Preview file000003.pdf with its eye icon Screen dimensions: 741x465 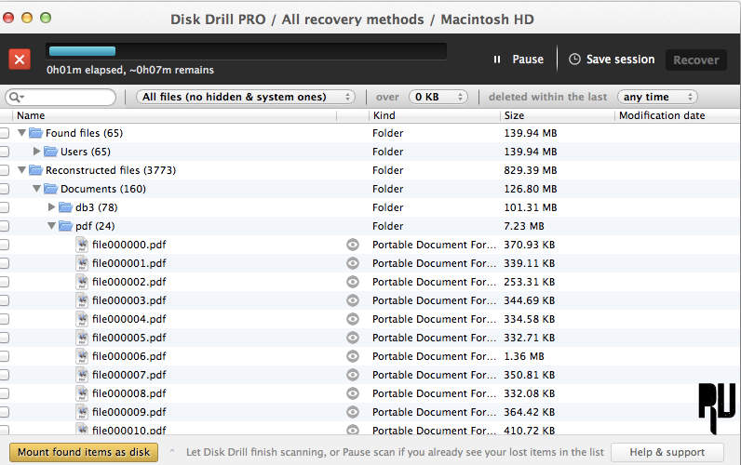click(x=353, y=300)
